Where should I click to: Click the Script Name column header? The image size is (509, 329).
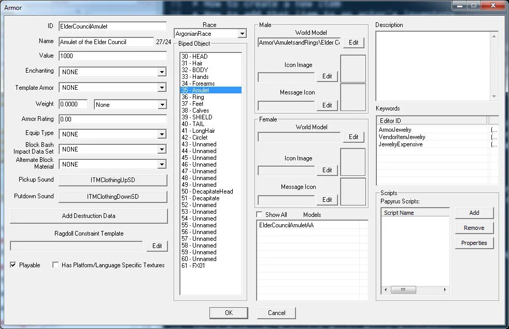pyautogui.click(x=415, y=213)
